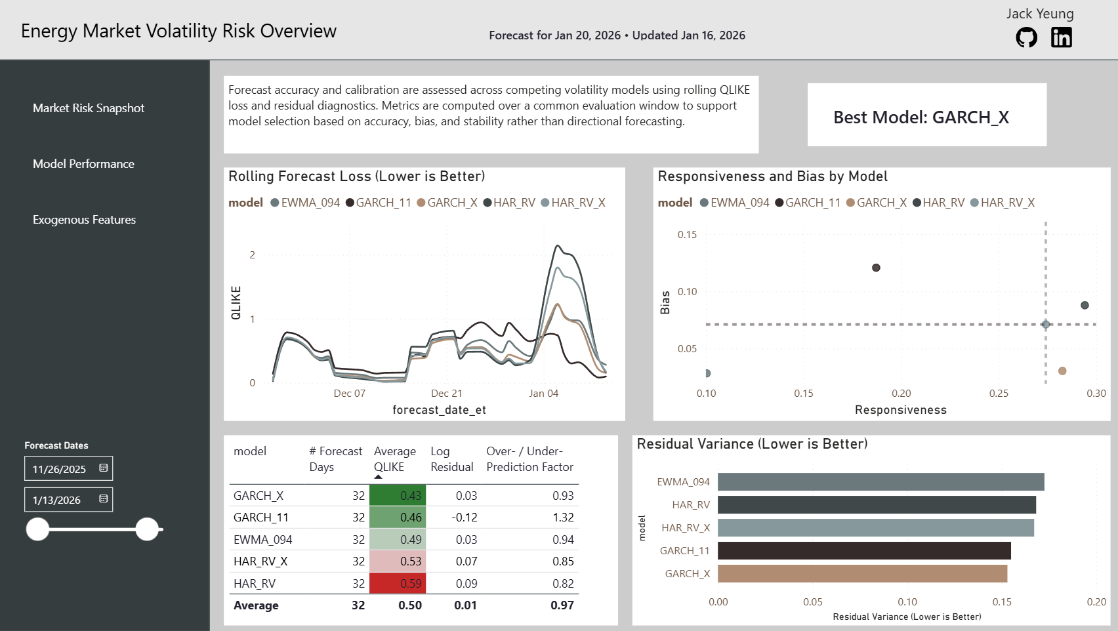1118x631 pixels.
Task: Select GARCH_X legend marker in Responsiveness and Bias chart
Action: click(850, 203)
